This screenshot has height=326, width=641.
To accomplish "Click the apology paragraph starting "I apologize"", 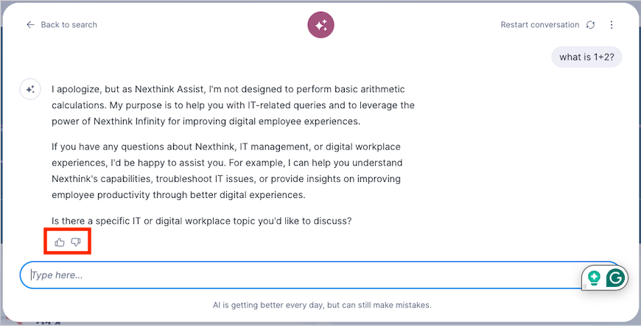I will pos(233,105).
